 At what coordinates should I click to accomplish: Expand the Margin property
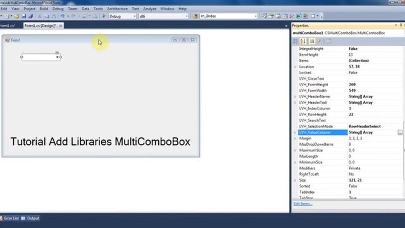(296, 138)
